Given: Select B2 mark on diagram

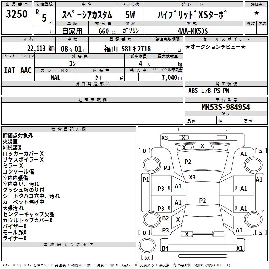Looking at the screenshot, I should [x=165, y=218].
